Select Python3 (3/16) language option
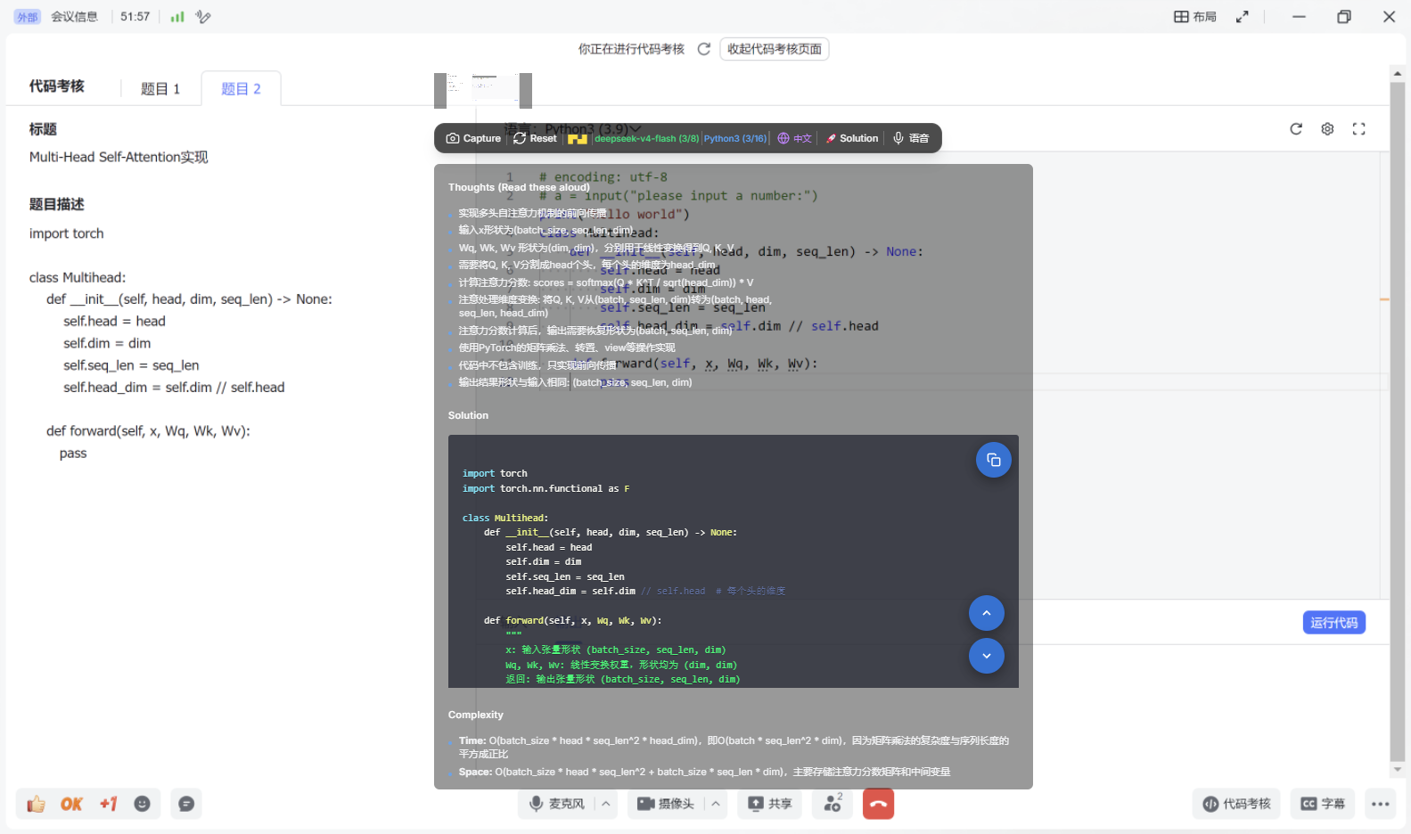This screenshot has width=1411, height=834. pos(735,138)
